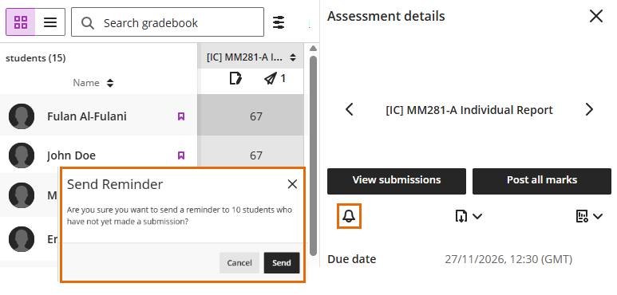Screen dimensions: 617x295
Task: Click Fulan Al-Fulani's purple bookmark flag
Action: [181, 116]
